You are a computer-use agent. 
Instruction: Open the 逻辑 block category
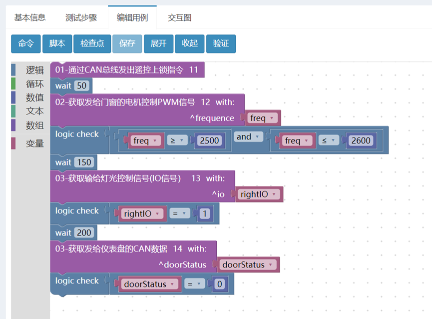point(35,70)
